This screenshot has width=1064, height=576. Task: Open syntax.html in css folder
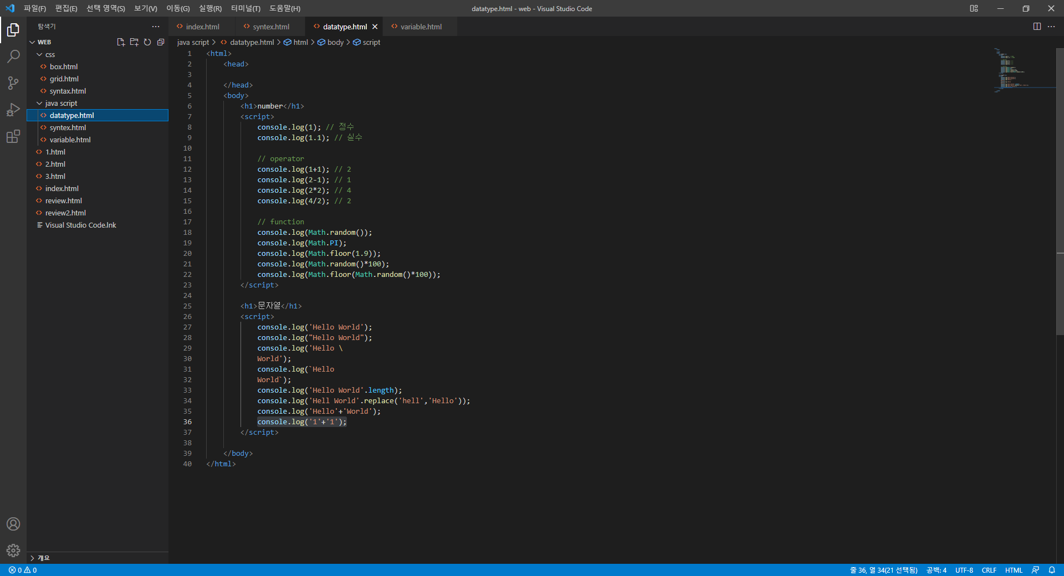tap(98, 91)
